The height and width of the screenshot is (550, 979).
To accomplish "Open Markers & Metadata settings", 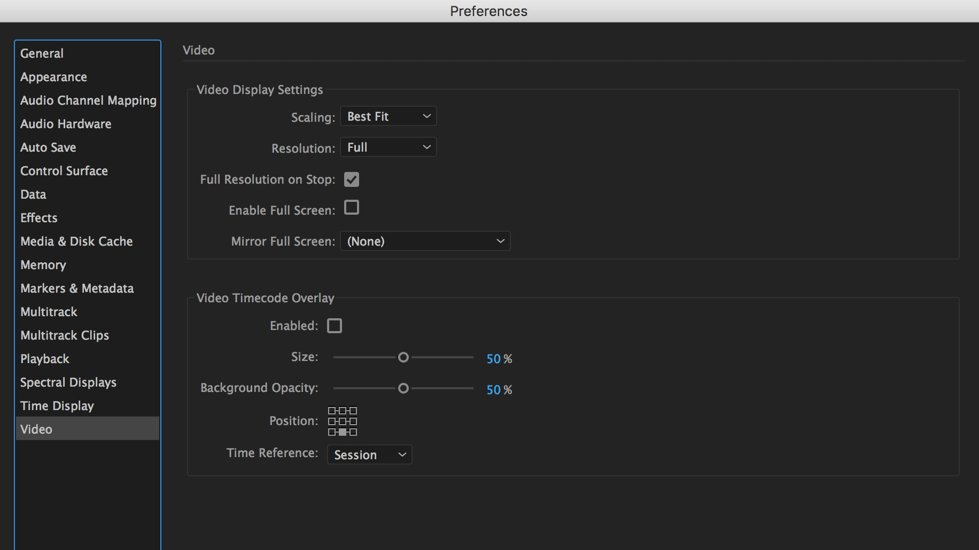I will [x=77, y=288].
